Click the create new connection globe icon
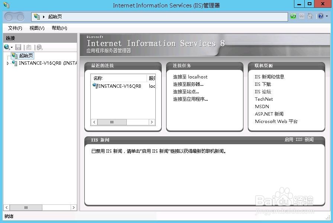Screen dimensions: 333x223 [x=7, y=47]
